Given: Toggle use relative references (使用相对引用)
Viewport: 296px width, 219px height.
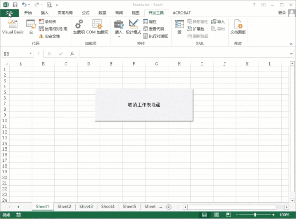Looking at the screenshot, I should tap(53, 29).
